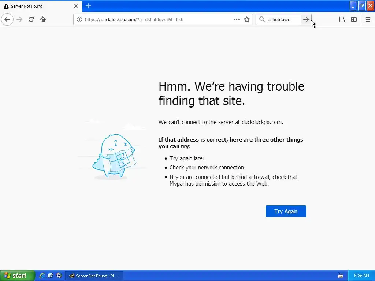The width and height of the screenshot is (375, 281).
Task: Click in the duckduckgo address bar URL
Action: 134,20
